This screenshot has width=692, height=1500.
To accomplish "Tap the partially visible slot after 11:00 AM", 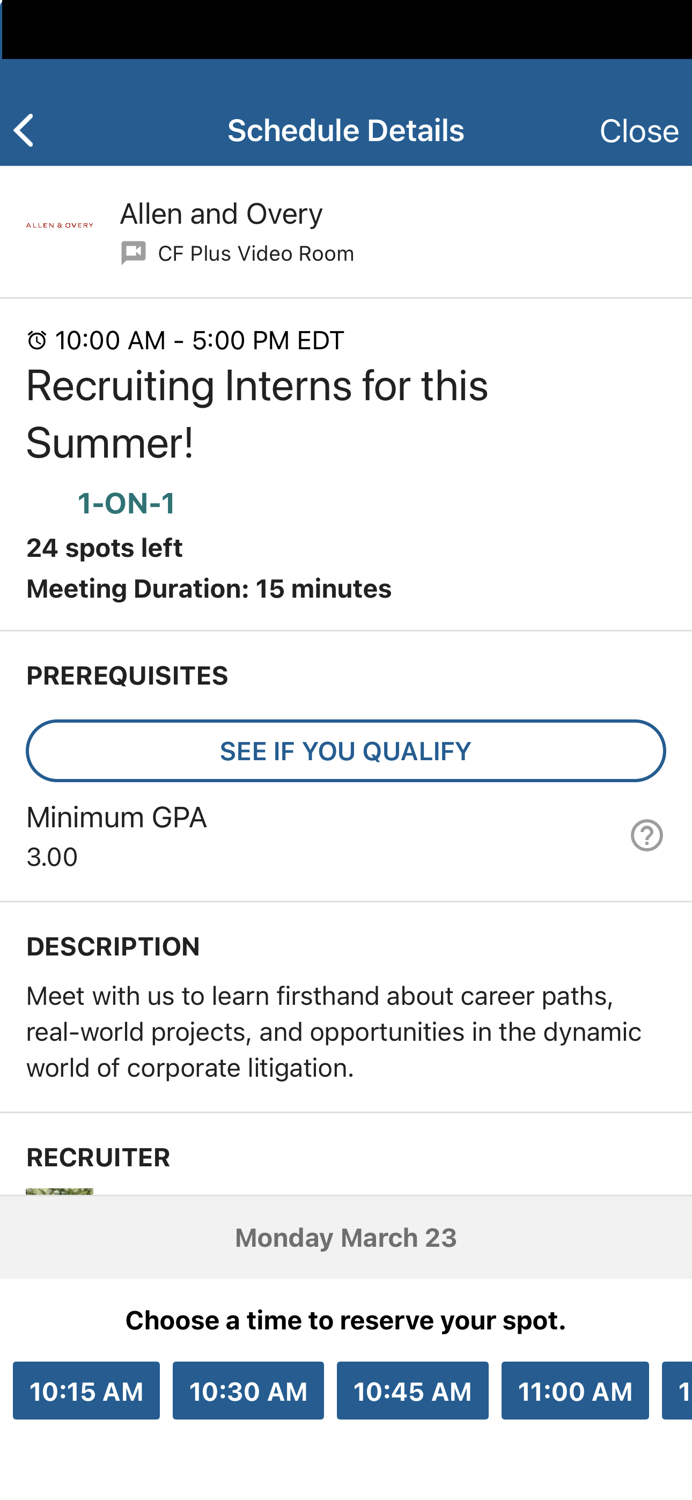I will (x=679, y=1391).
